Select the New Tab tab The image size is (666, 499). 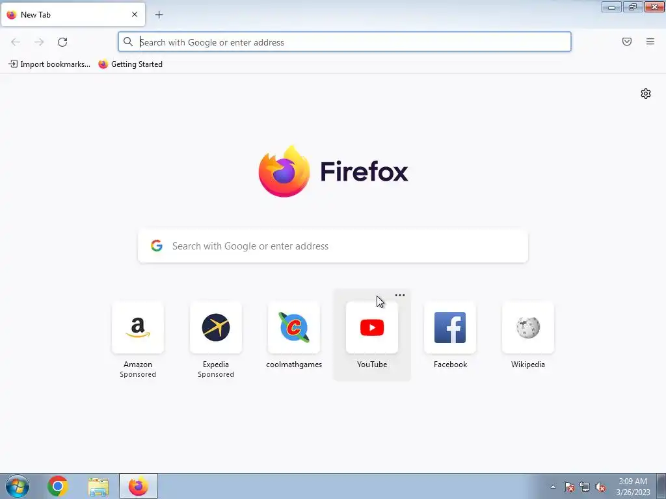(73, 14)
